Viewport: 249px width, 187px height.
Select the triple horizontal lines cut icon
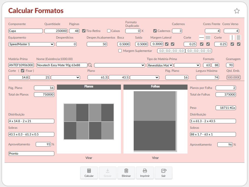point(208,38)
